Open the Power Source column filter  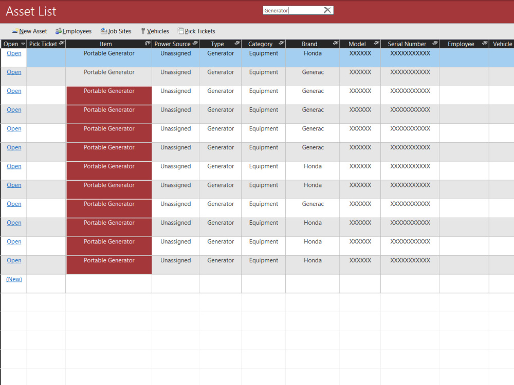[195, 43]
